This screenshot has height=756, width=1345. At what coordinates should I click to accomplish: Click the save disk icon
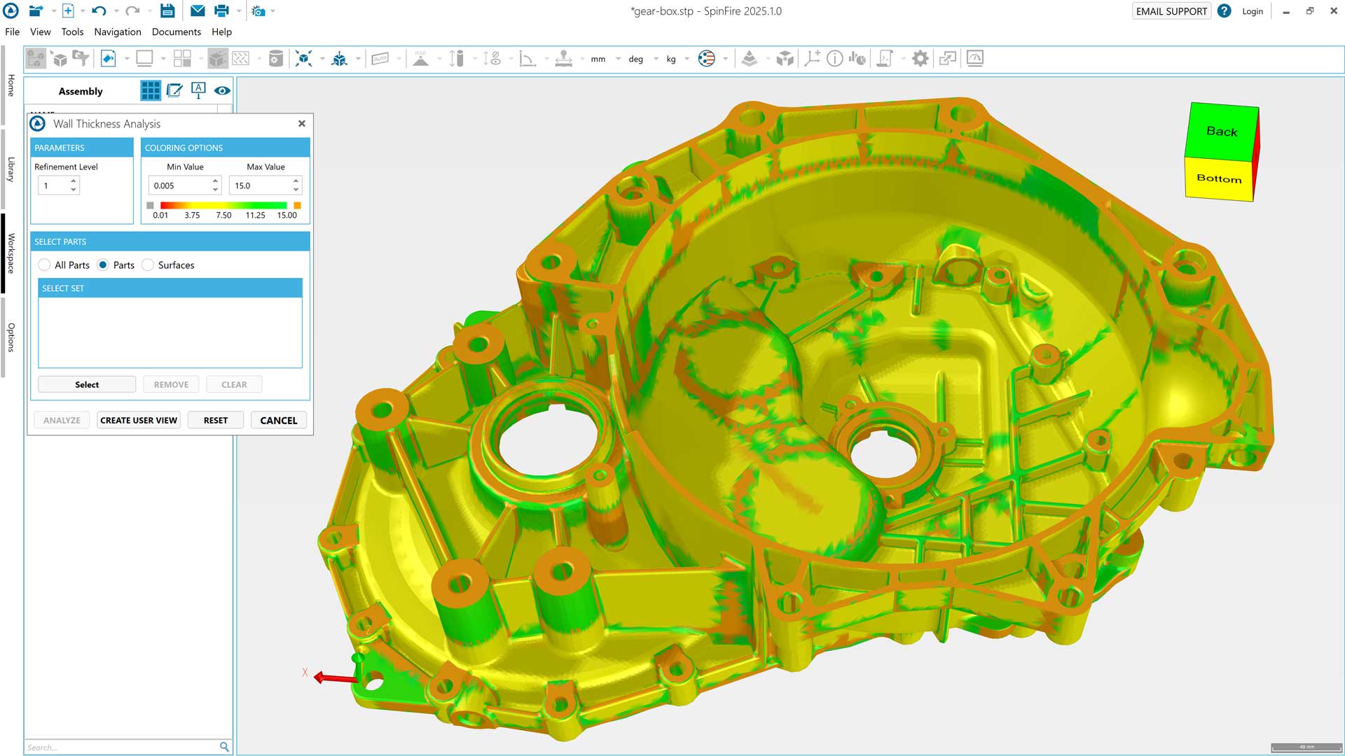click(x=167, y=10)
